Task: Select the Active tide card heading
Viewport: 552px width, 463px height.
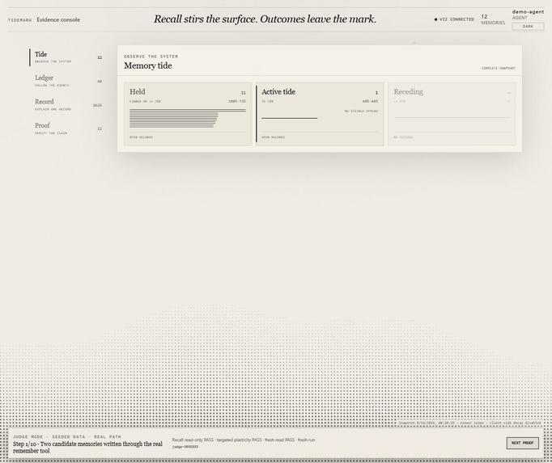Action: coord(278,92)
